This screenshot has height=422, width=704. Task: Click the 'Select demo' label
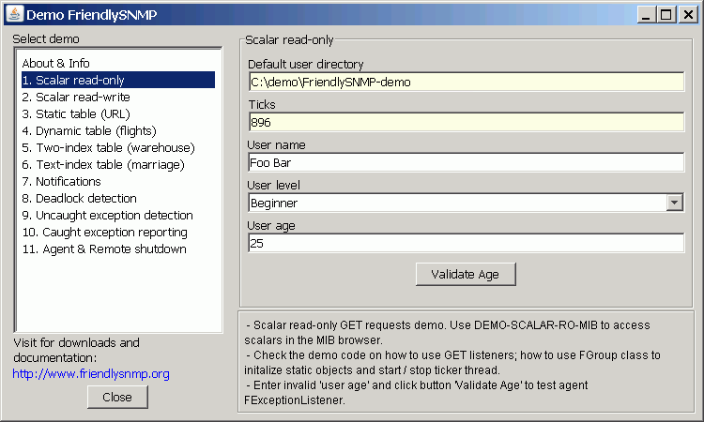pos(46,39)
